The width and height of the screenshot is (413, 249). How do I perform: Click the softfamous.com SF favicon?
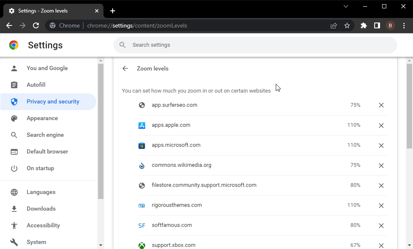[142, 226]
